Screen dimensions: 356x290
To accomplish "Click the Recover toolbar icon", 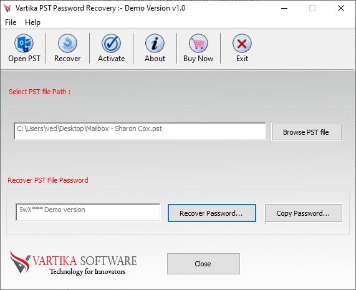I will pyautogui.click(x=67, y=43).
